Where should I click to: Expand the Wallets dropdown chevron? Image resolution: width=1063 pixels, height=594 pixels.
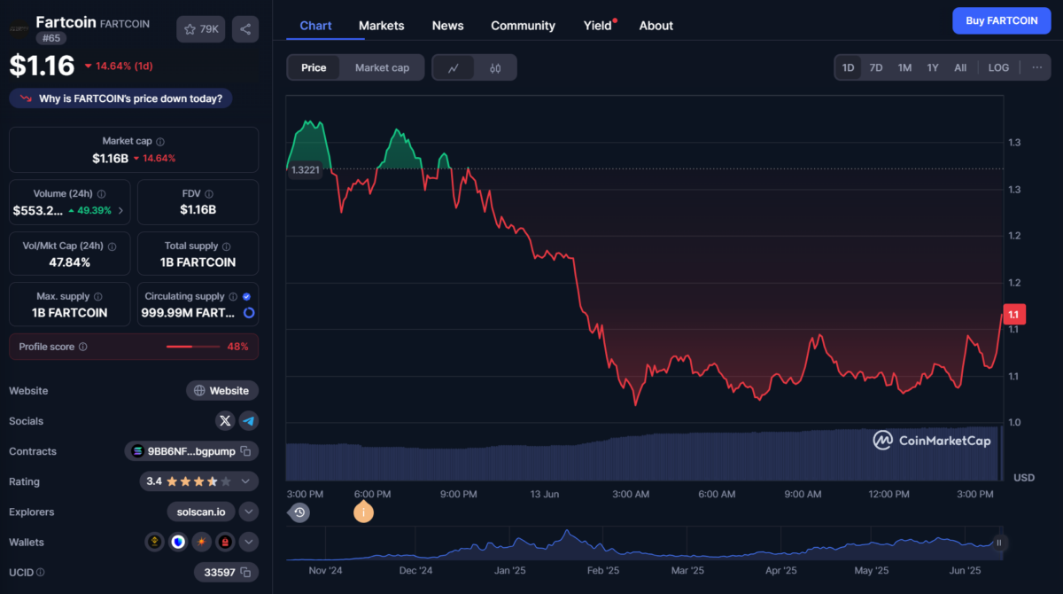coord(249,542)
